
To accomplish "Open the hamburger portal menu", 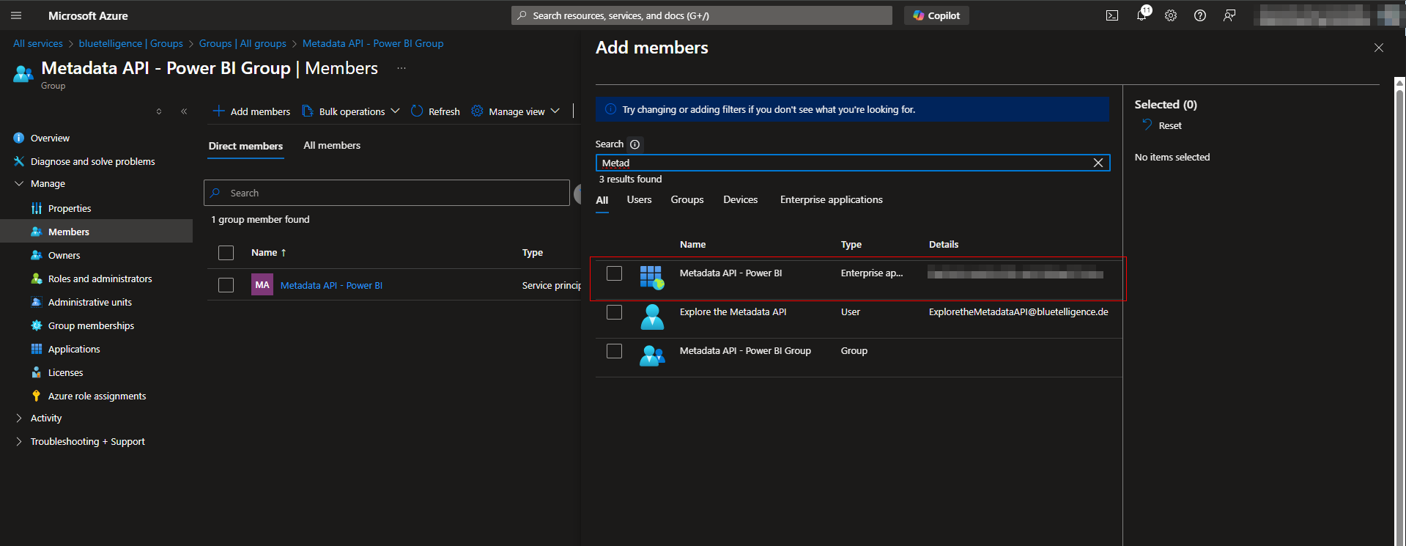I will (16, 15).
